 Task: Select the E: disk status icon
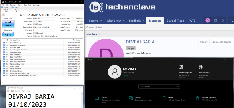coord(17,9)
